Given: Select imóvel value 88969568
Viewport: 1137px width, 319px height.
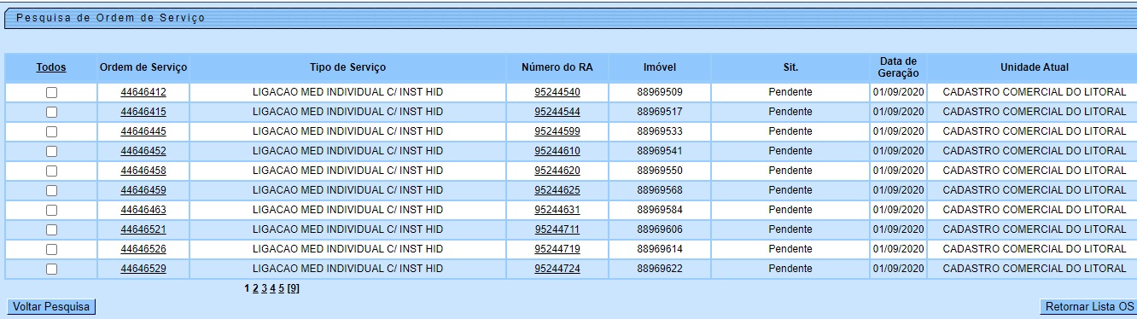Looking at the screenshot, I should [x=660, y=190].
